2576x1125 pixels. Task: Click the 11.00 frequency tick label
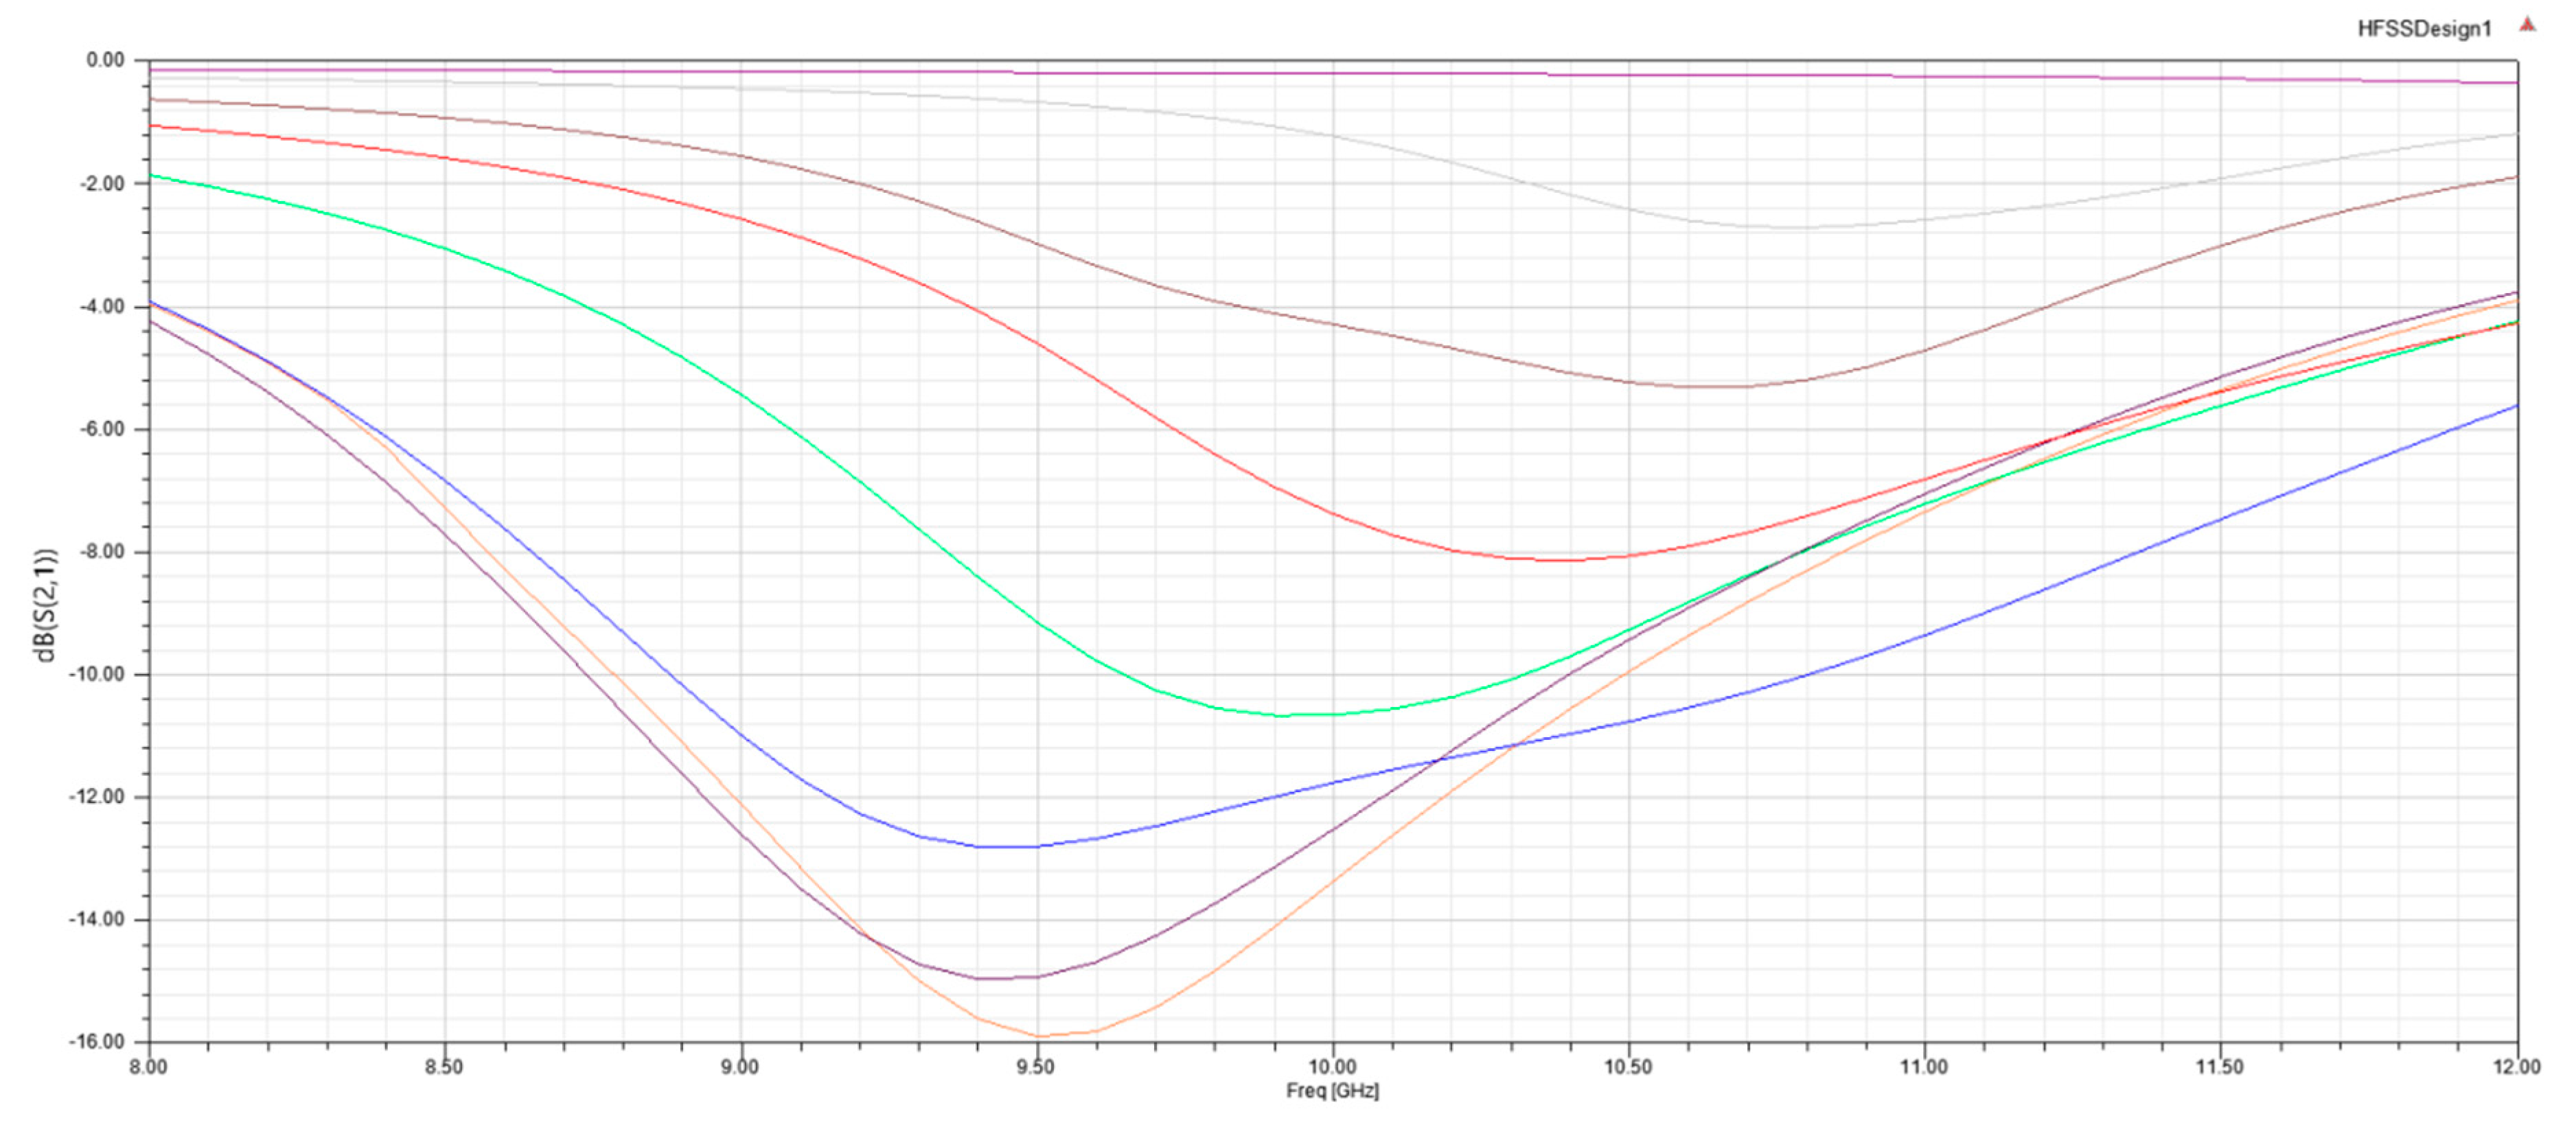(1924, 1067)
